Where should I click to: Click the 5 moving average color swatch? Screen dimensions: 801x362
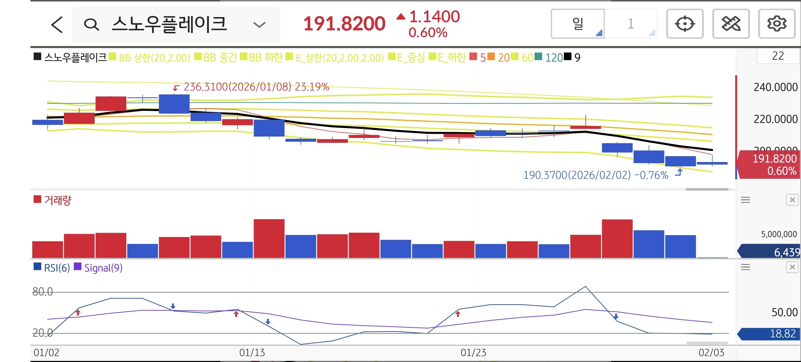(x=473, y=57)
